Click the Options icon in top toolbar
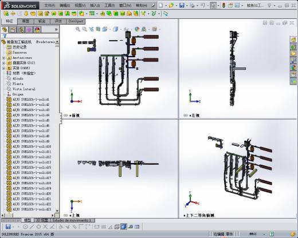 pos(237,5)
